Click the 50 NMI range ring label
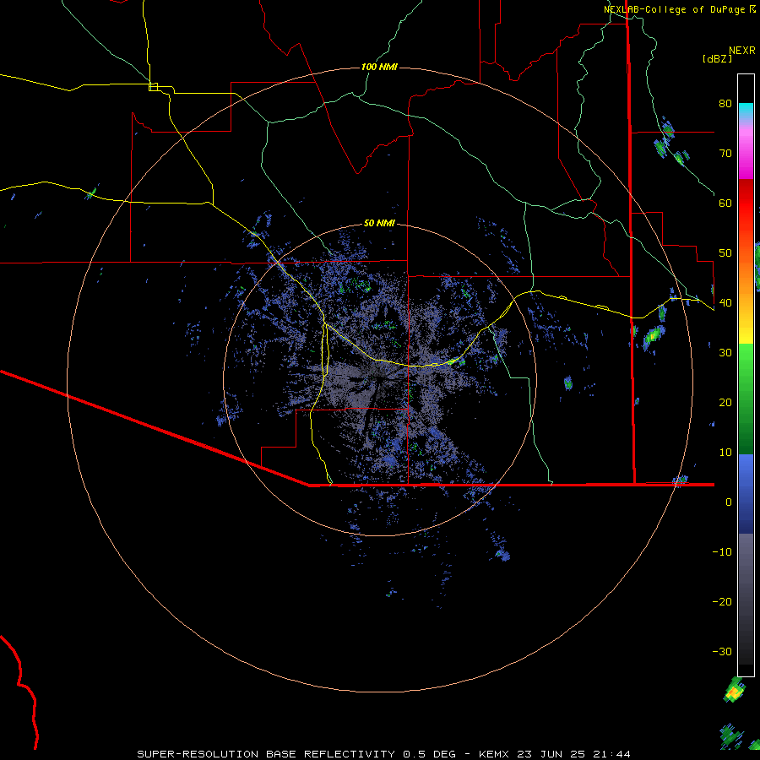 (x=379, y=223)
